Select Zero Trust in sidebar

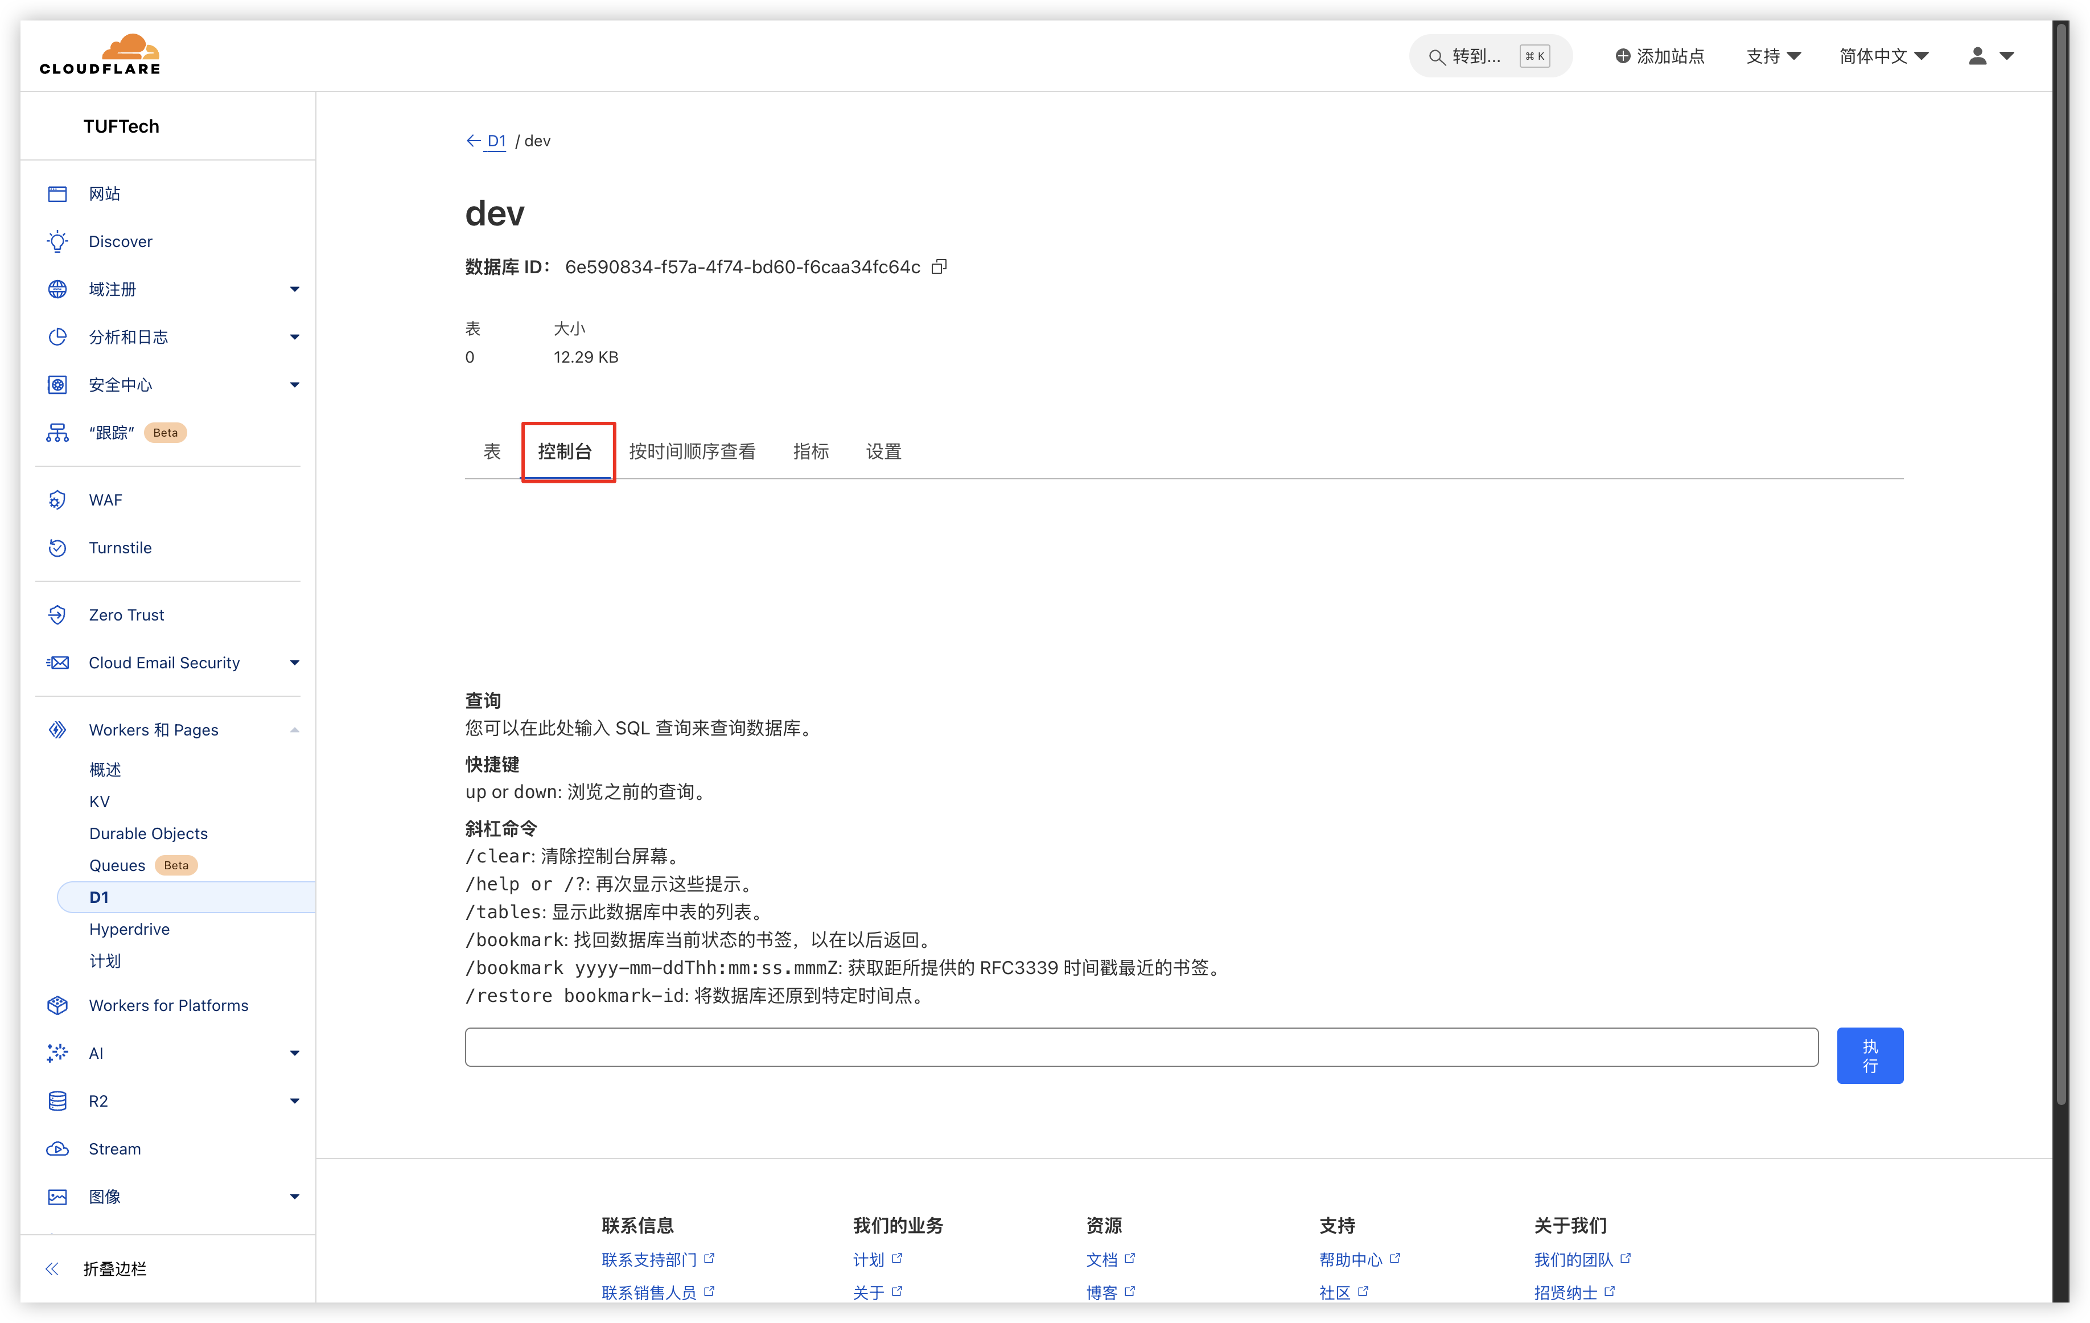tap(127, 614)
